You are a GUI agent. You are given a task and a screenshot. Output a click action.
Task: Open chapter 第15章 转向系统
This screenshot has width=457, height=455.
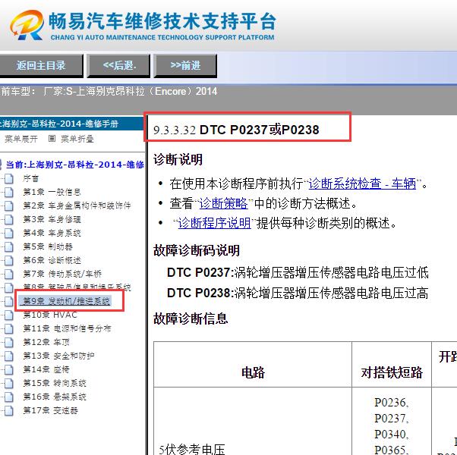(55, 383)
